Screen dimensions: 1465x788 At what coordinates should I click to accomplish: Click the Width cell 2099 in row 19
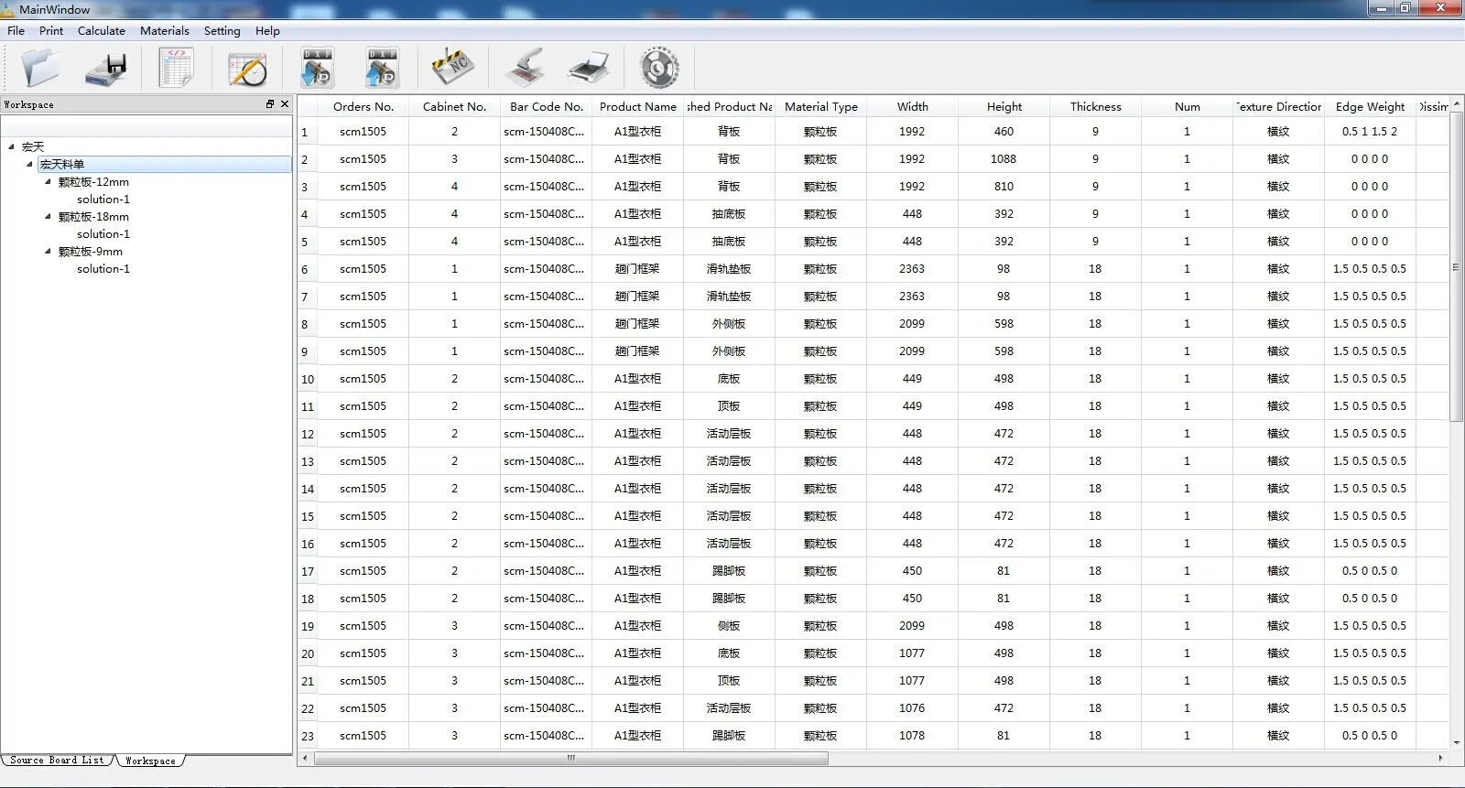coord(912,626)
